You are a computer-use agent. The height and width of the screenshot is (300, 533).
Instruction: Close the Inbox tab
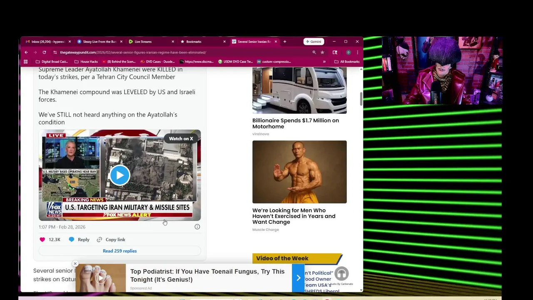[70, 42]
